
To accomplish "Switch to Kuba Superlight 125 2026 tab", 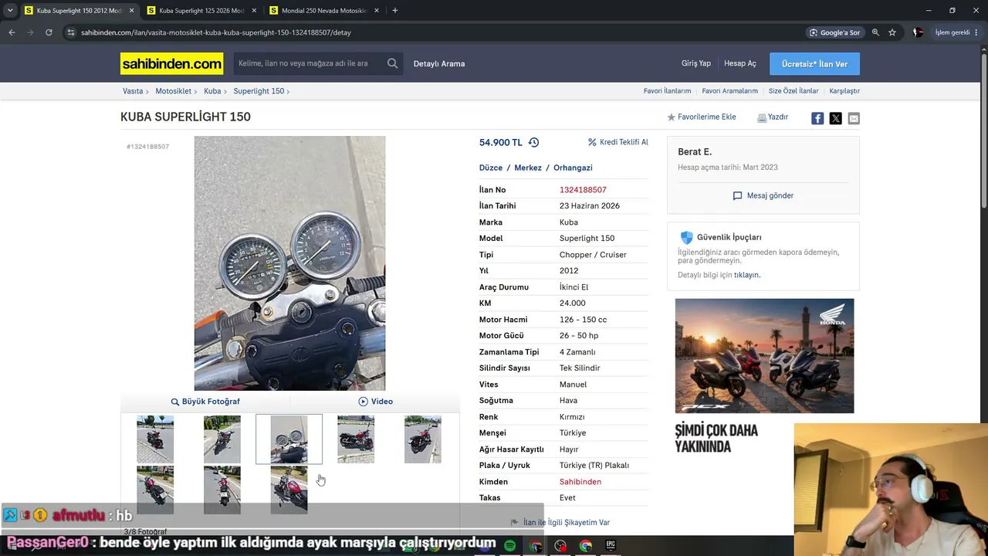I will (201, 11).
